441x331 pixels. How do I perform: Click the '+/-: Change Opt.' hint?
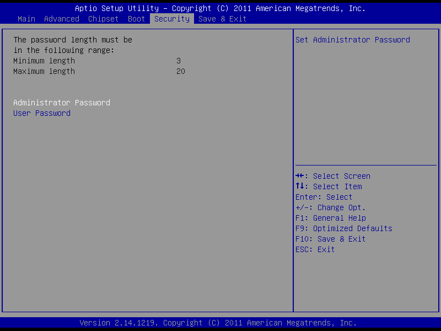(x=331, y=207)
